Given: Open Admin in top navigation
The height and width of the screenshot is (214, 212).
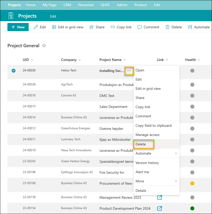Looking at the screenshot, I should (x=122, y=5).
